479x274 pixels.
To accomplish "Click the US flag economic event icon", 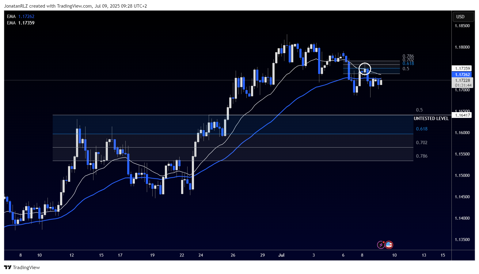I will 389,245.
